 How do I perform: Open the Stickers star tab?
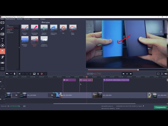tap(2, 45)
